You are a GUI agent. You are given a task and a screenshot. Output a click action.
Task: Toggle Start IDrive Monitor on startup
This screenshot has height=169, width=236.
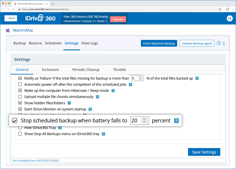[x=20, y=109]
